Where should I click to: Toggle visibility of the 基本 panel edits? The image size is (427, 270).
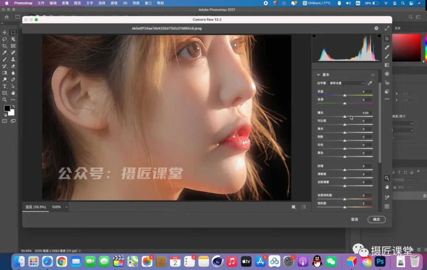click(x=372, y=75)
